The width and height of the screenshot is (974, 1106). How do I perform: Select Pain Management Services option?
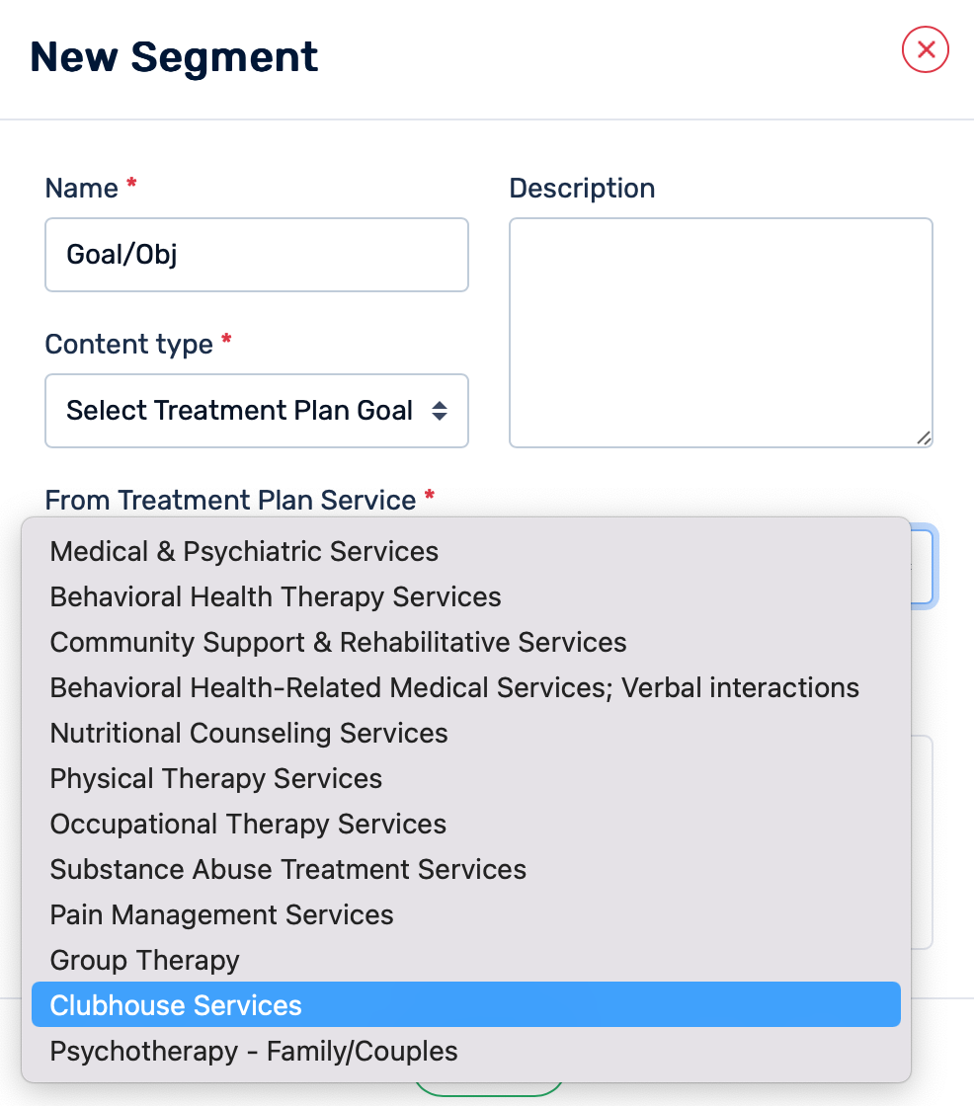click(x=222, y=914)
